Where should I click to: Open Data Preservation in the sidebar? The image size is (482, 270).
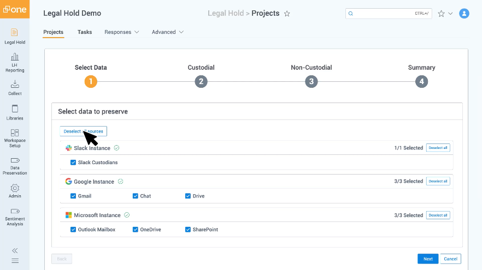click(15, 164)
